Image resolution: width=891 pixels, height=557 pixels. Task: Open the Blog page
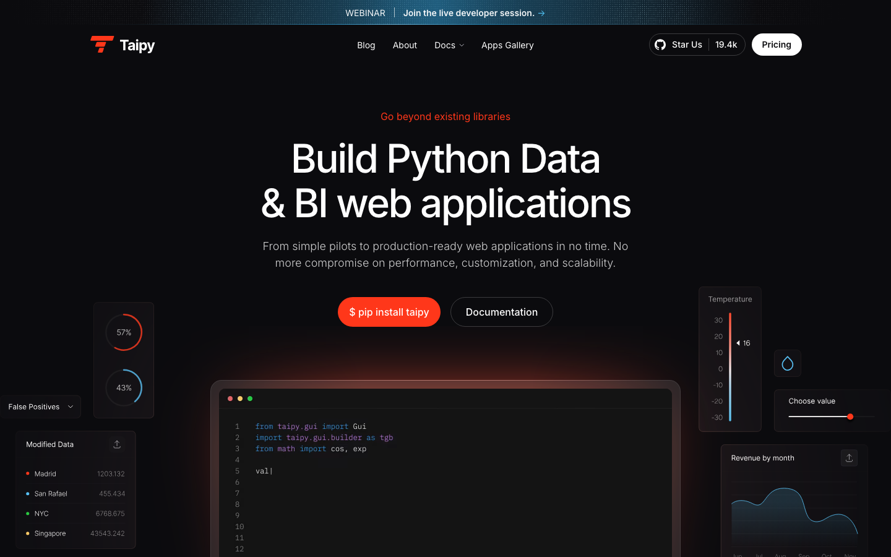(366, 45)
